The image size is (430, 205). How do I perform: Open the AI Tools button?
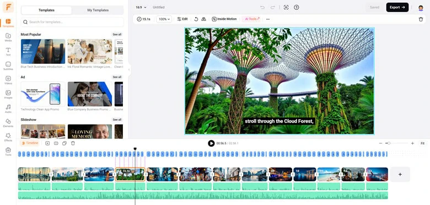pos(252,19)
